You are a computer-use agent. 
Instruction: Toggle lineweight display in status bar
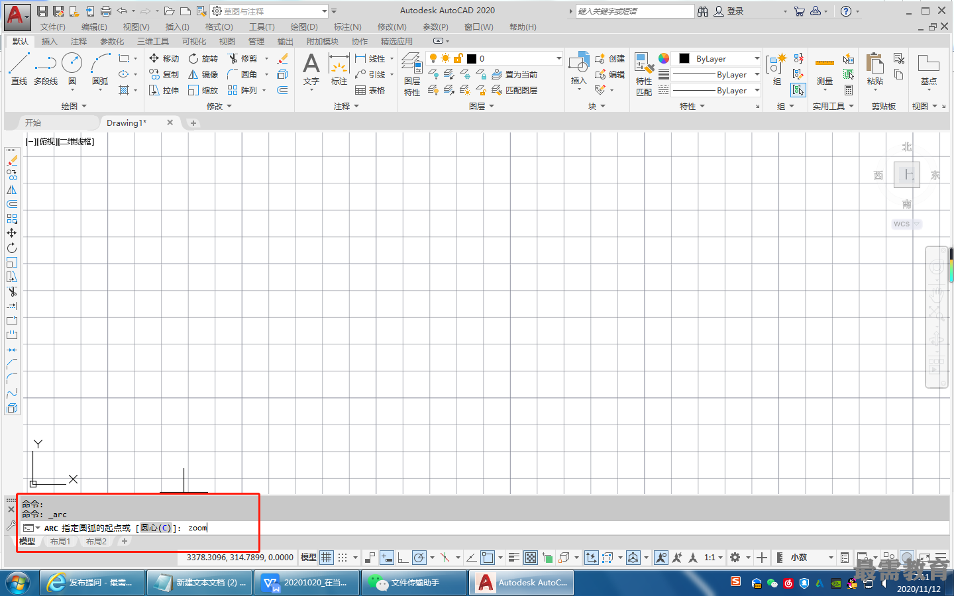click(513, 558)
